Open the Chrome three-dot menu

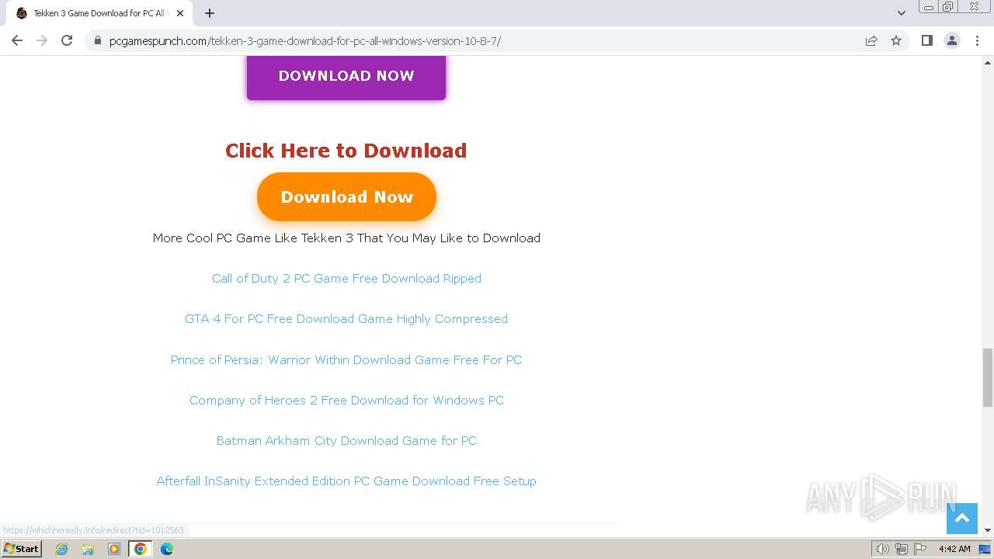click(x=977, y=40)
